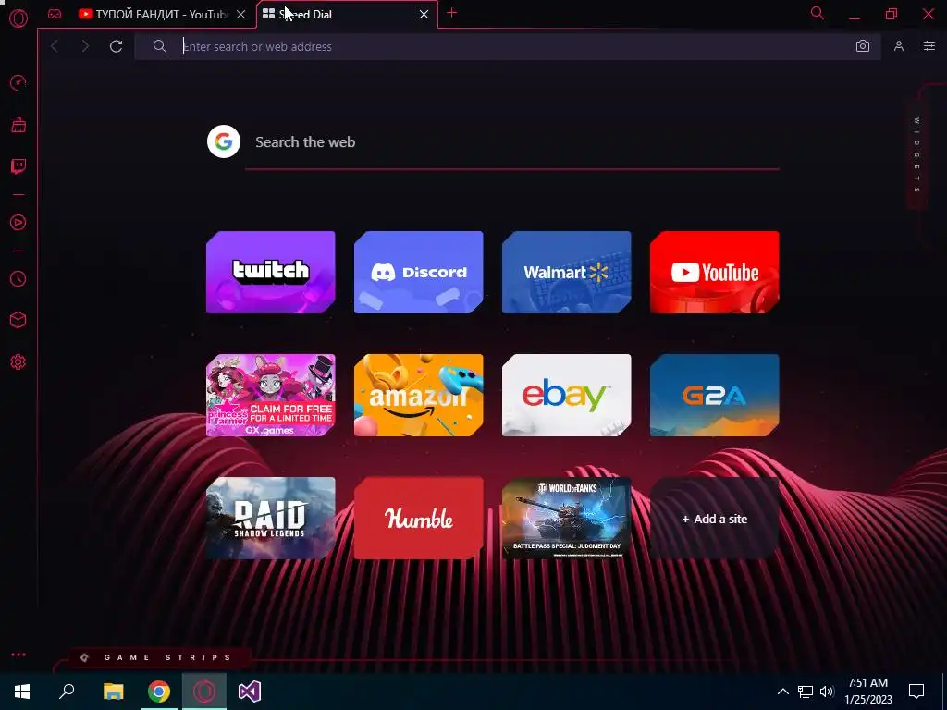Open Settings gear icon in sidebar
This screenshot has height=710, width=947.
(18, 361)
